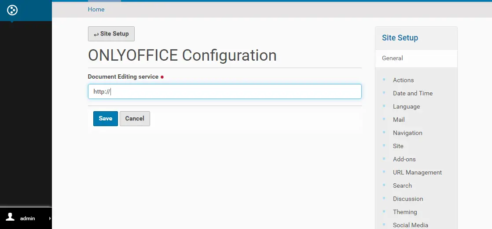Navigate to Navigation settings
The width and height of the screenshot is (492, 229).
[408, 133]
